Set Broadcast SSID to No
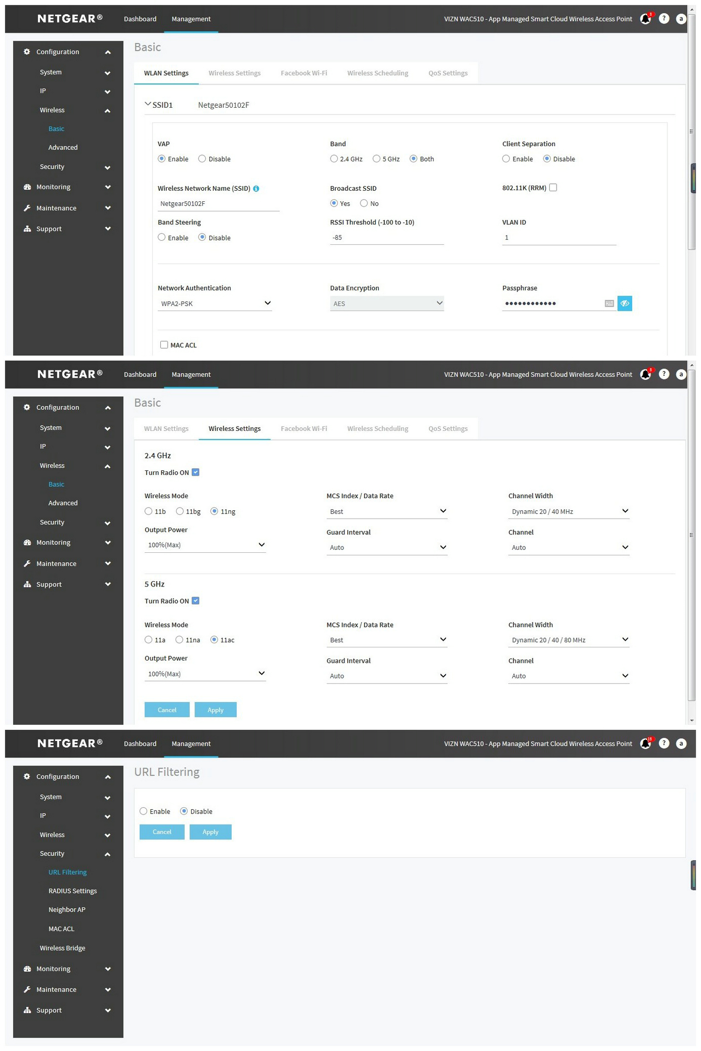This screenshot has height=1051, width=701. click(364, 203)
